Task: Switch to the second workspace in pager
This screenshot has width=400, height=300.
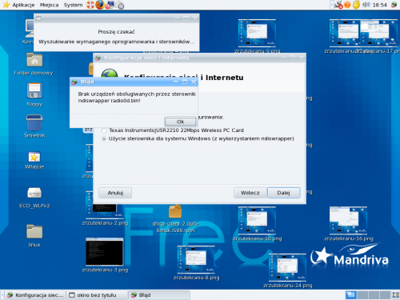Action: tap(362, 295)
